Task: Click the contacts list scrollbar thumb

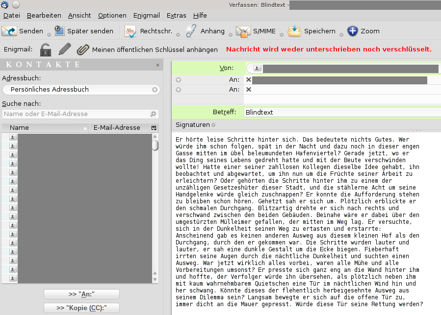Action: 155,145
